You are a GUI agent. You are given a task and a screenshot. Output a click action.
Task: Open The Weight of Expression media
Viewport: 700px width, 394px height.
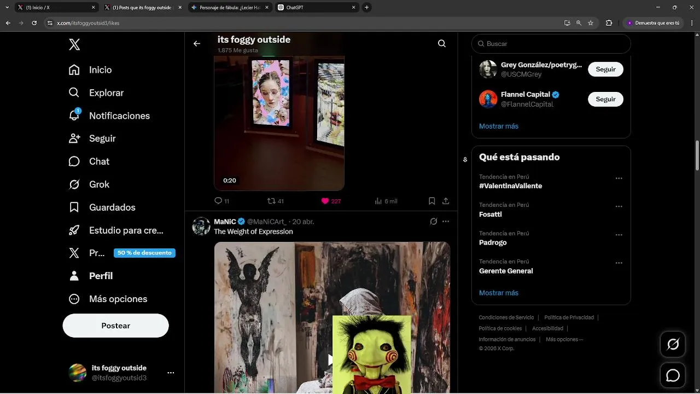pos(332,317)
